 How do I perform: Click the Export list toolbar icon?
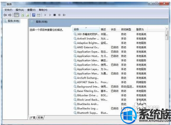click(x=27, y=15)
